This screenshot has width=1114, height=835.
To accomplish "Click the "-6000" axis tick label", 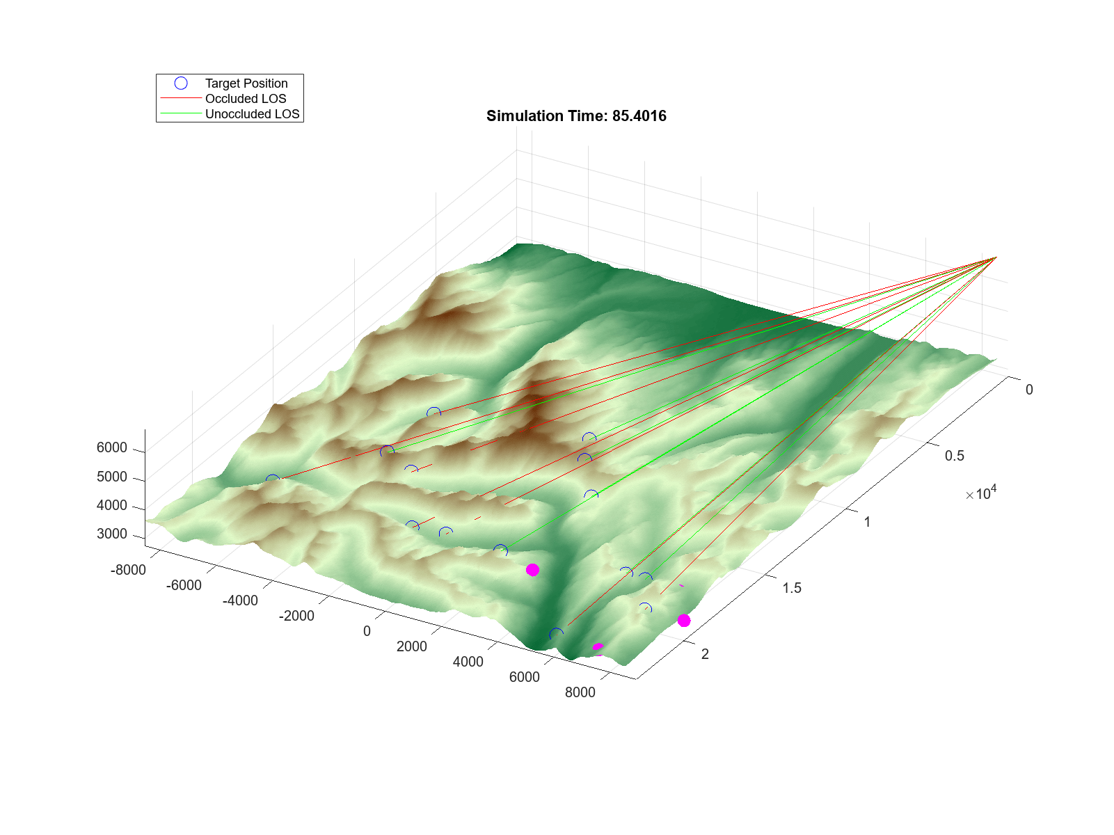I will (x=184, y=585).
